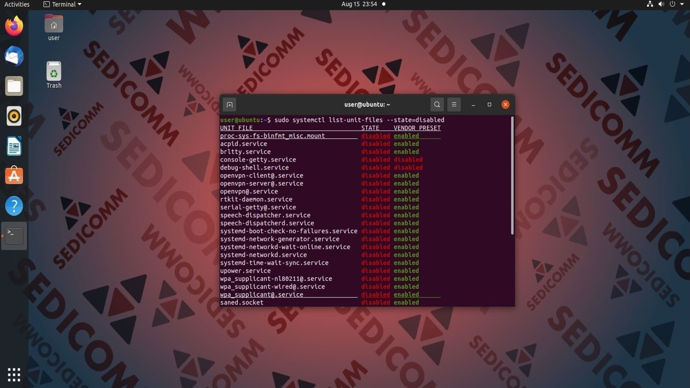Click the user@ubuntu prompt text
The height and width of the screenshot is (388, 690).
tap(240, 120)
